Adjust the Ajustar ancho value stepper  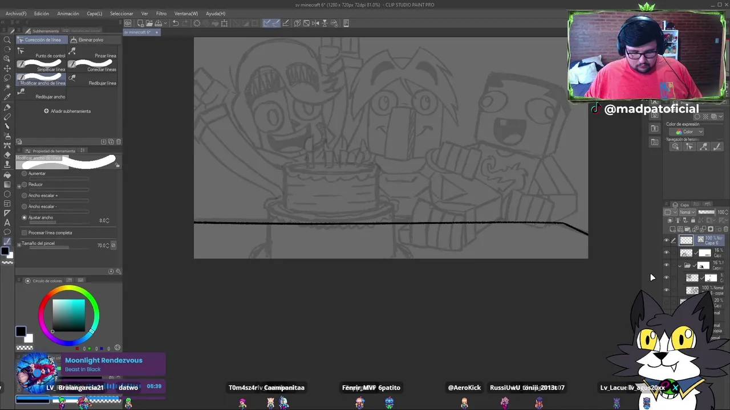click(x=108, y=220)
